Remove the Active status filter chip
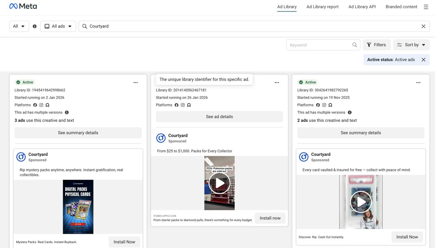Screen dimensions: 435x248 coord(423,59)
